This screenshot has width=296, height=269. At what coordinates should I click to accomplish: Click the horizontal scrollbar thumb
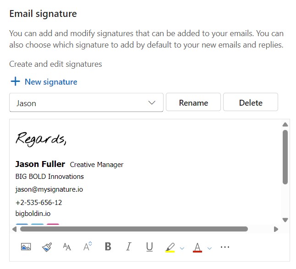coord(134,229)
